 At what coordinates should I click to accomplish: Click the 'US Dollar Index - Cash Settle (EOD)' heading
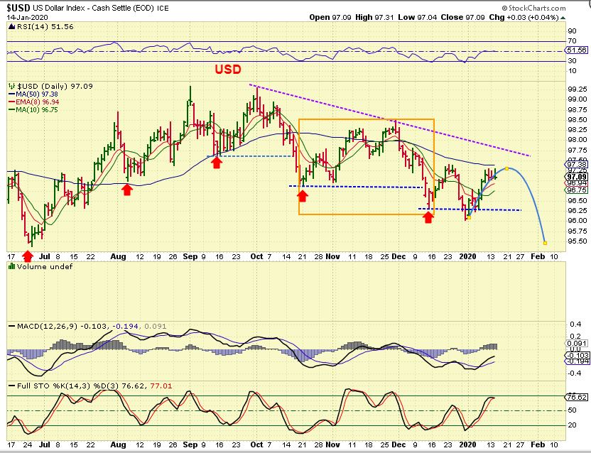tap(94, 8)
